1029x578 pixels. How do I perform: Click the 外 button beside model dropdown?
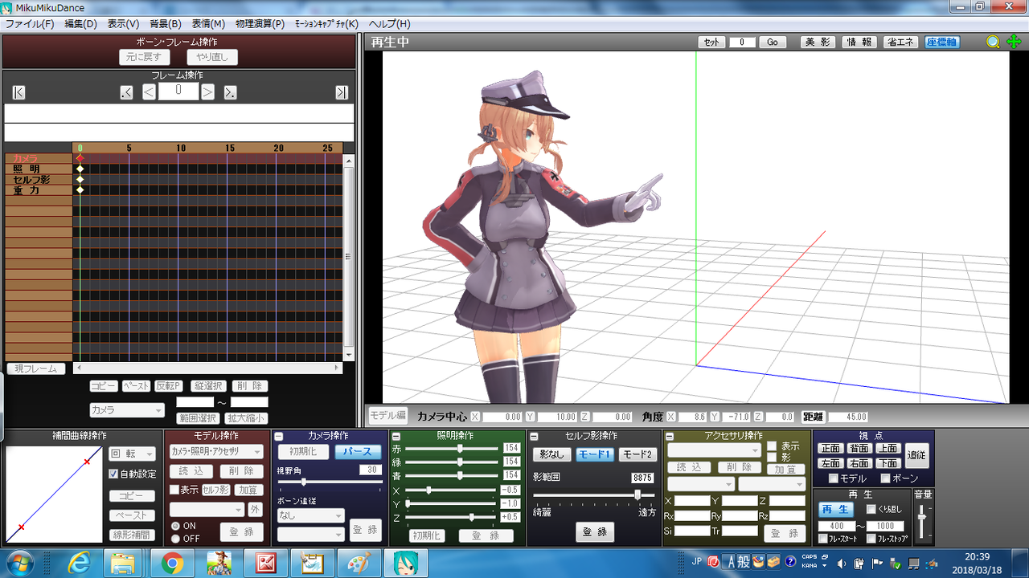pyautogui.click(x=254, y=510)
